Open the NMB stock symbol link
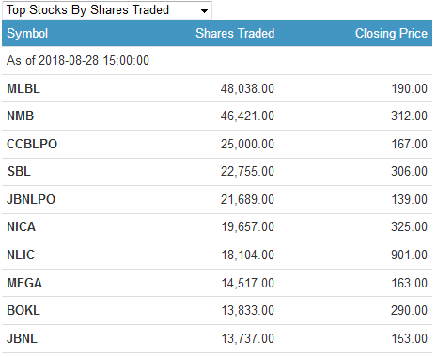Screen dimensions: 437x357 21,116
